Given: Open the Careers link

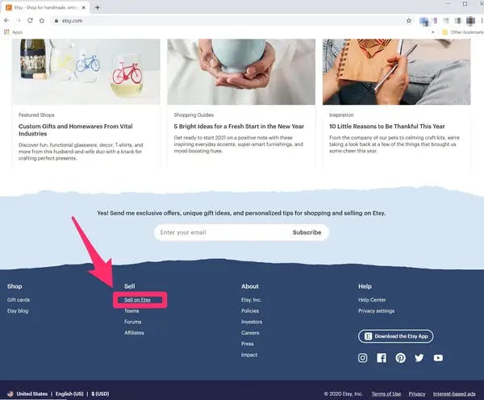Looking at the screenshot, I should coord(250,333).
